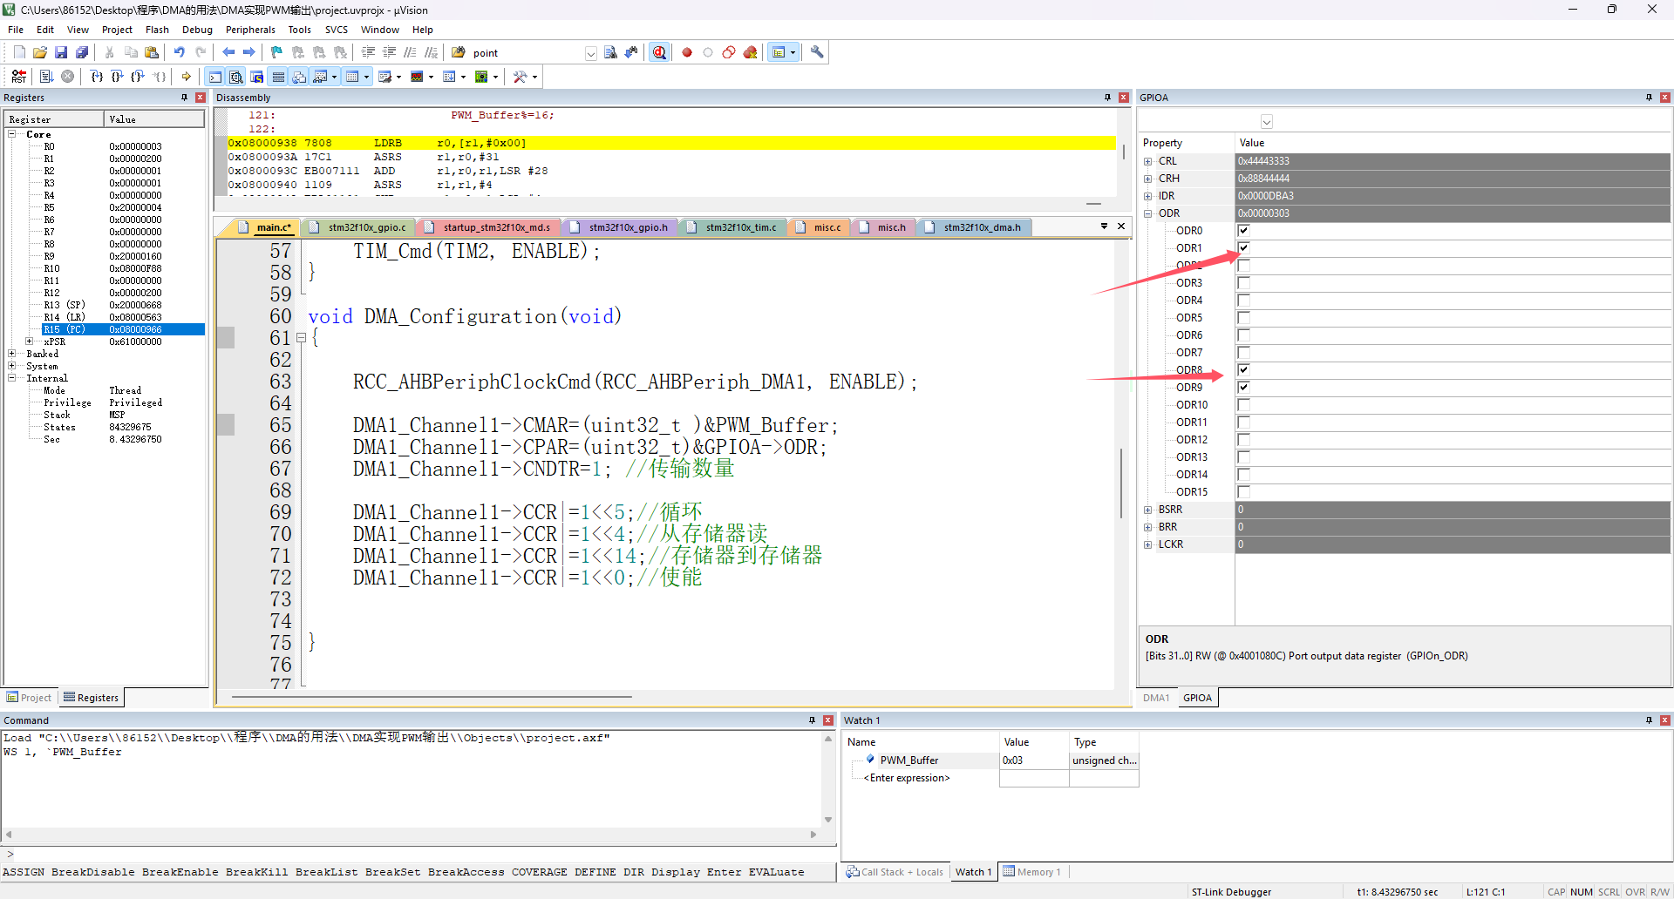Viewport: 1674px width, 899px height.
Task: Close the Registers panel
Action: click(200, 98)
